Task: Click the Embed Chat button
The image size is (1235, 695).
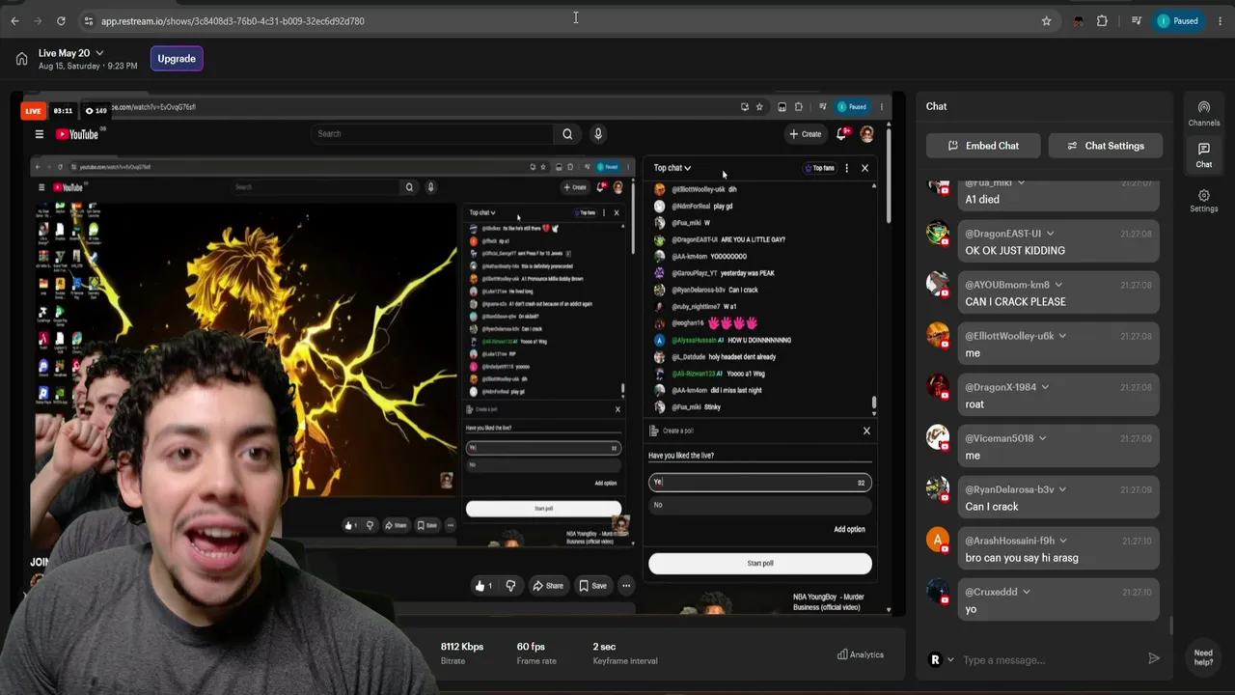Action: [x=983, y=146]
